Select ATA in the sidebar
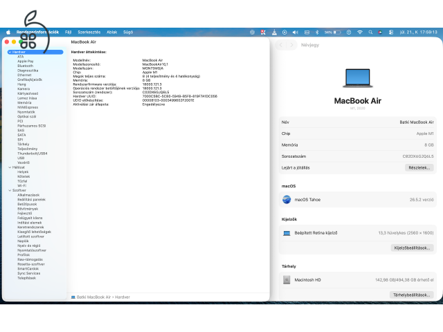This screenshot has height=332, width=443. (x=20, y=57)
